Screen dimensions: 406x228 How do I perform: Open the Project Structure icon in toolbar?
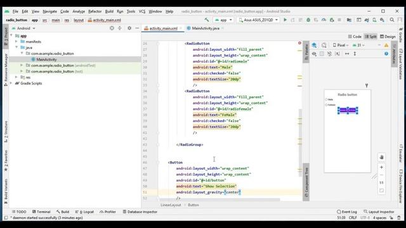(349, 20)
